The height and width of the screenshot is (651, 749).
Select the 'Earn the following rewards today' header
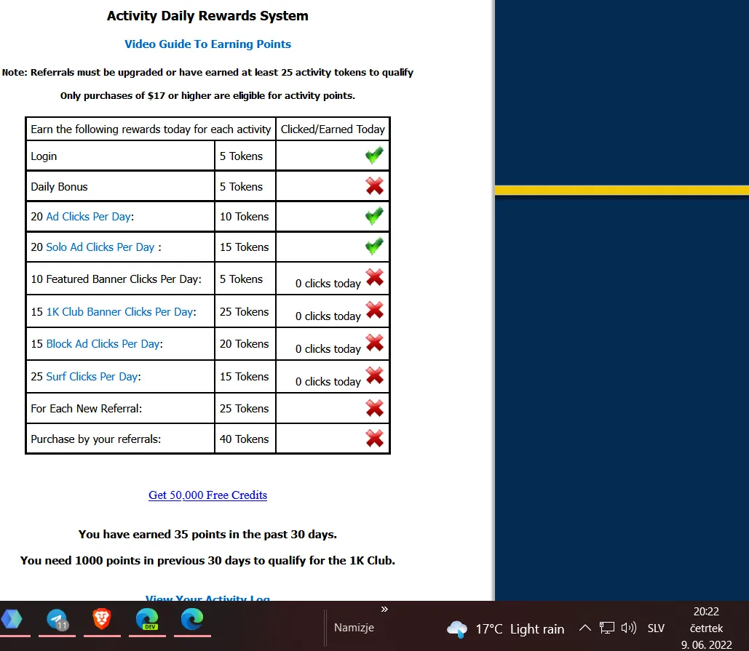(151, 129)
